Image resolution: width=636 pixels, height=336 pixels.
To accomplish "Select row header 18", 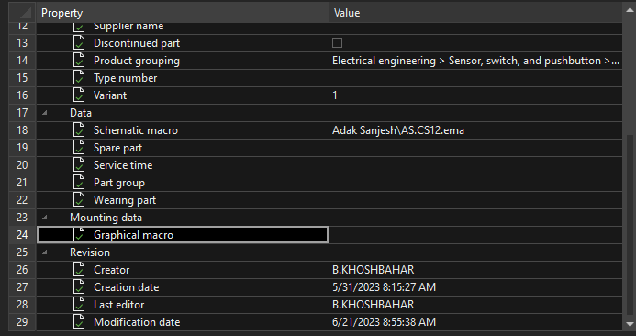I will [22, 130].
